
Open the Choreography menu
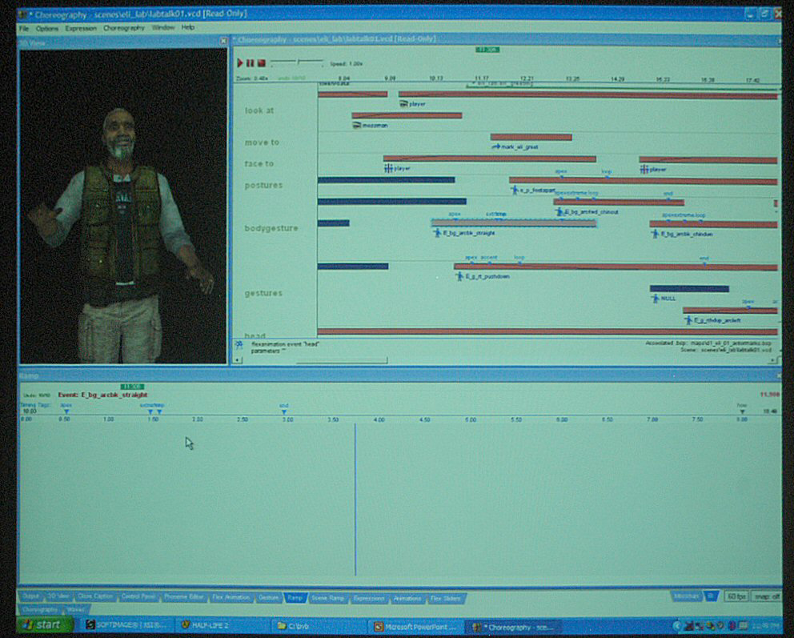click(124, 28)
